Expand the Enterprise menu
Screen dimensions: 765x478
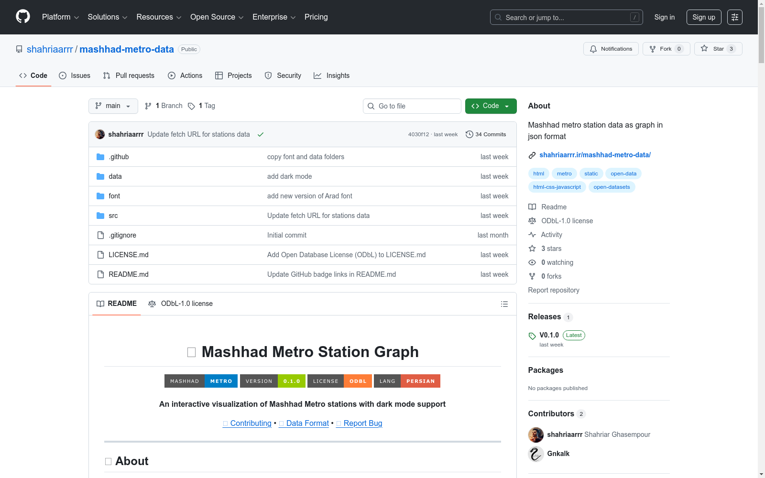tap(274, 17)
